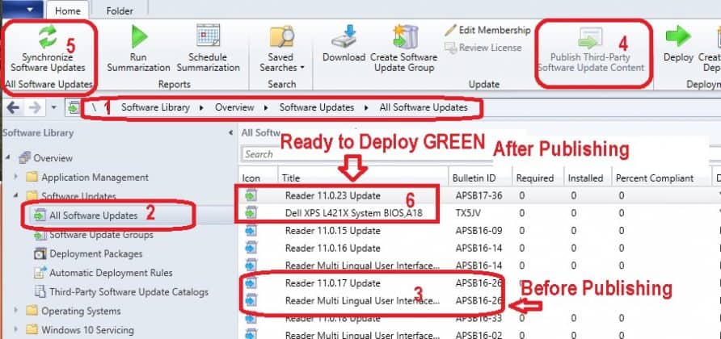
Task: Click the Back navigation arrow
Action: click(13, 108)
